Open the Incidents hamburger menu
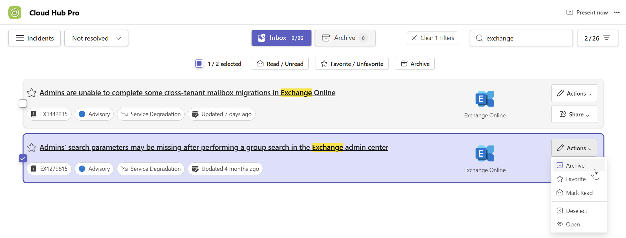The width and height of the screenshot is (626, 238). point(34,38)
